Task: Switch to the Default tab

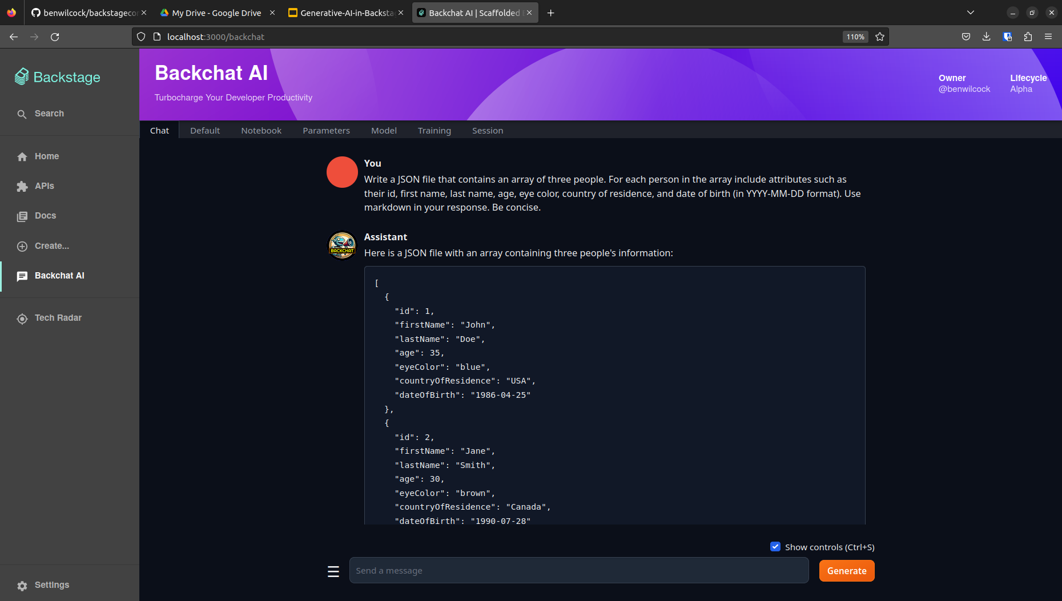Action: tap(205, 130)
